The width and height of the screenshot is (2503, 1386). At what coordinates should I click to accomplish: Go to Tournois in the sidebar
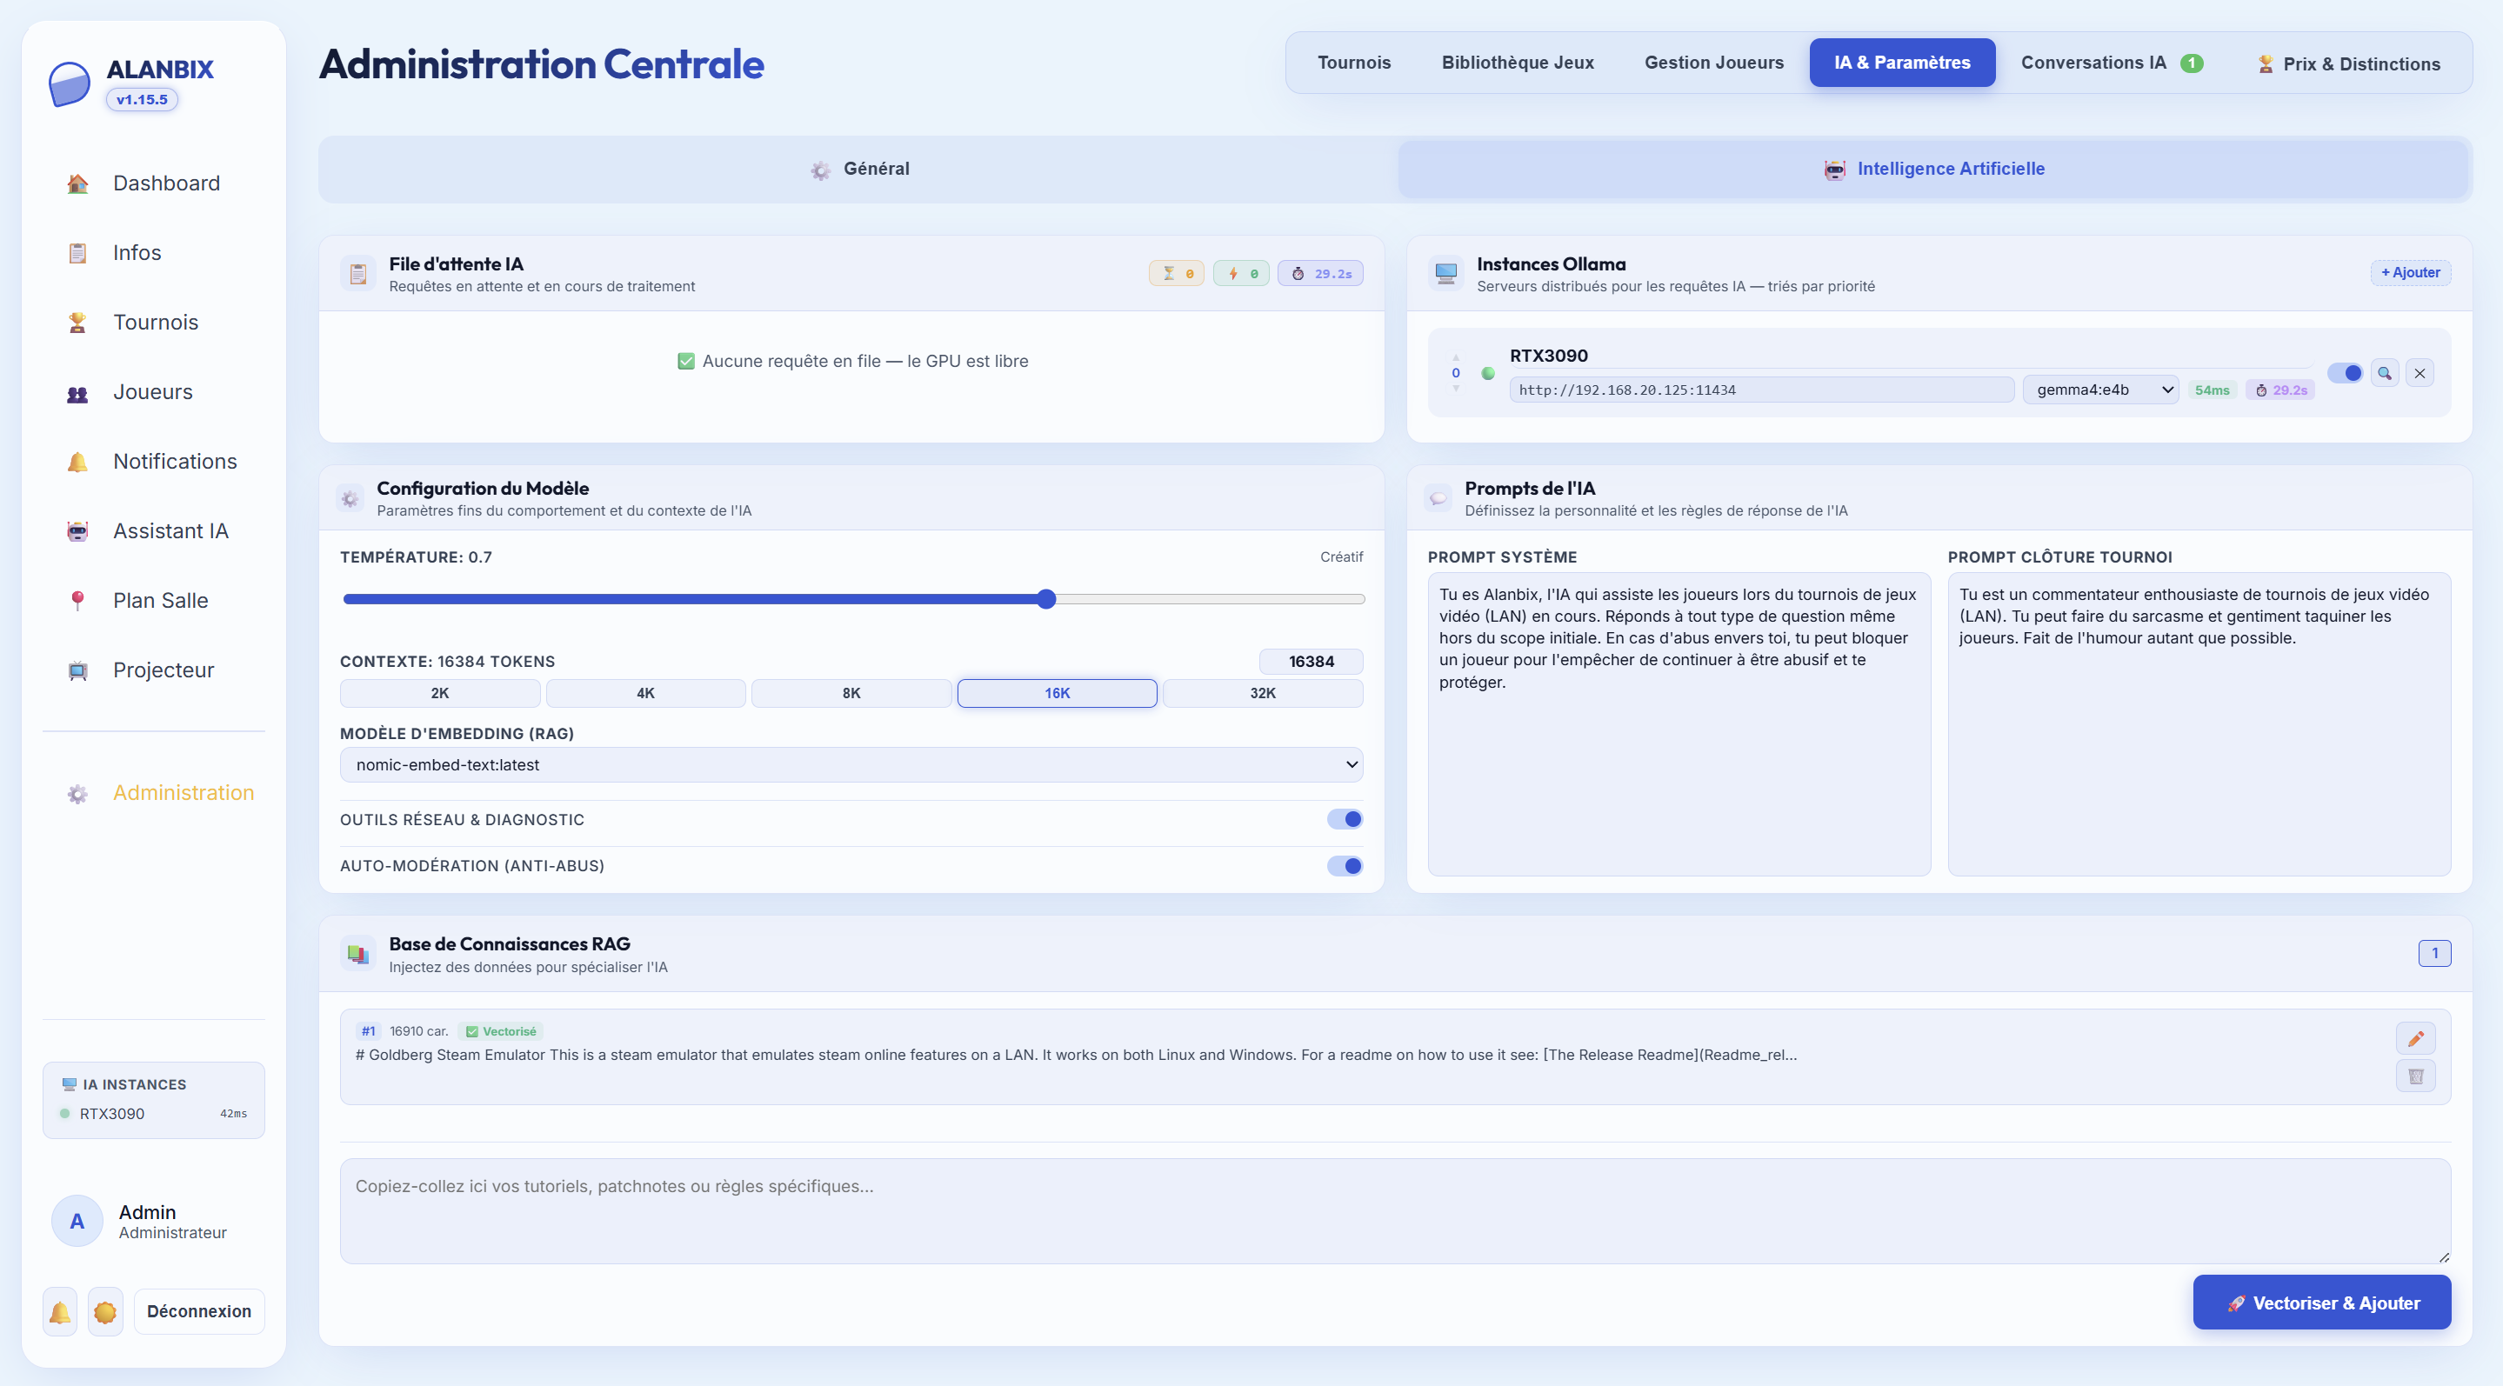(154, 323)
